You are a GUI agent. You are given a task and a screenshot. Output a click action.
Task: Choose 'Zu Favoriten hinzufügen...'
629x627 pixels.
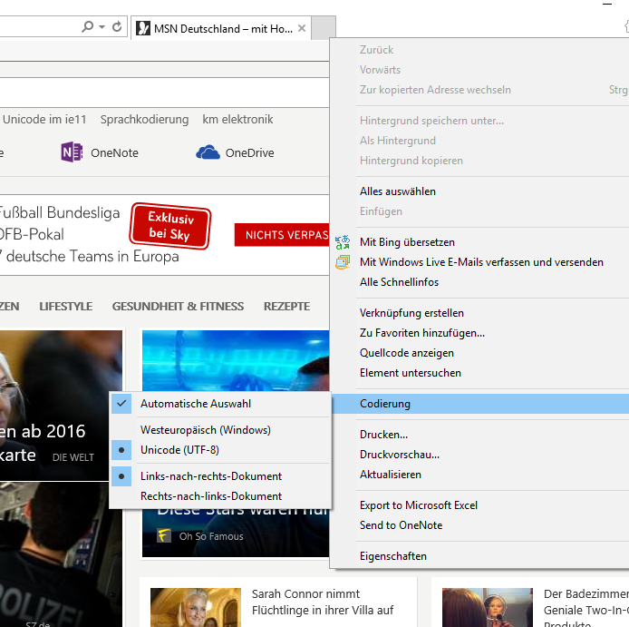[x=480, y=333]
